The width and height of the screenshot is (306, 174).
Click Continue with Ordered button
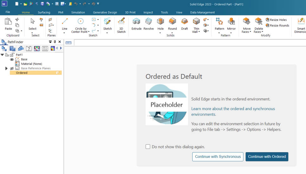coord(267,157)
